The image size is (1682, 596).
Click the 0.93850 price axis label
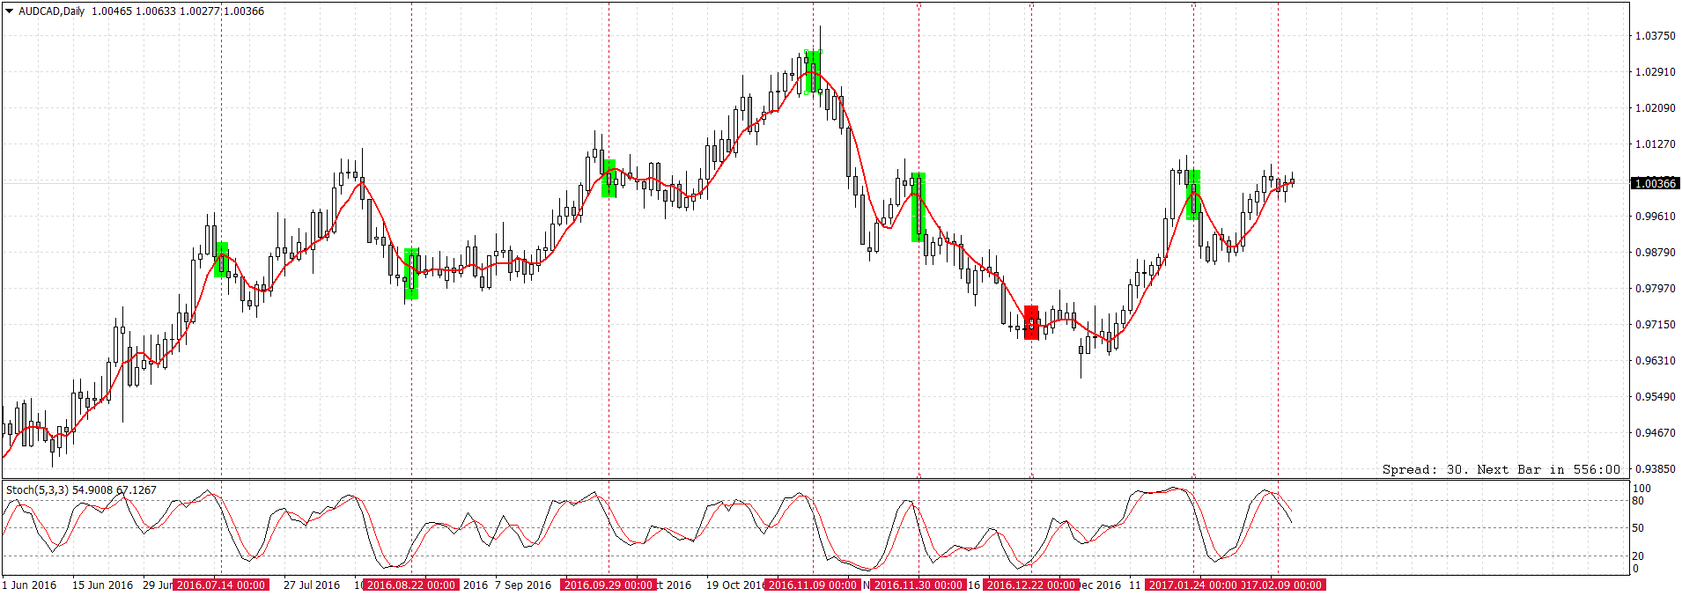tap(1656, 469)
